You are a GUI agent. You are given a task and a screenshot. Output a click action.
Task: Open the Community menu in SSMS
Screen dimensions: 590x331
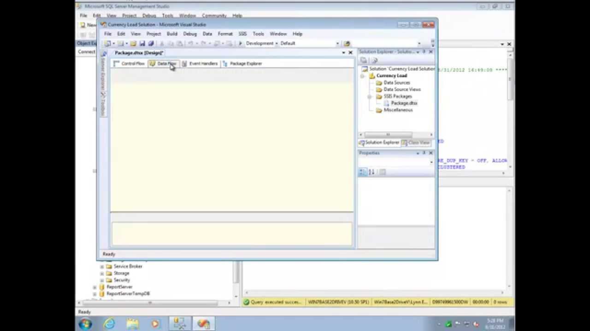click(x=214, y=16)
